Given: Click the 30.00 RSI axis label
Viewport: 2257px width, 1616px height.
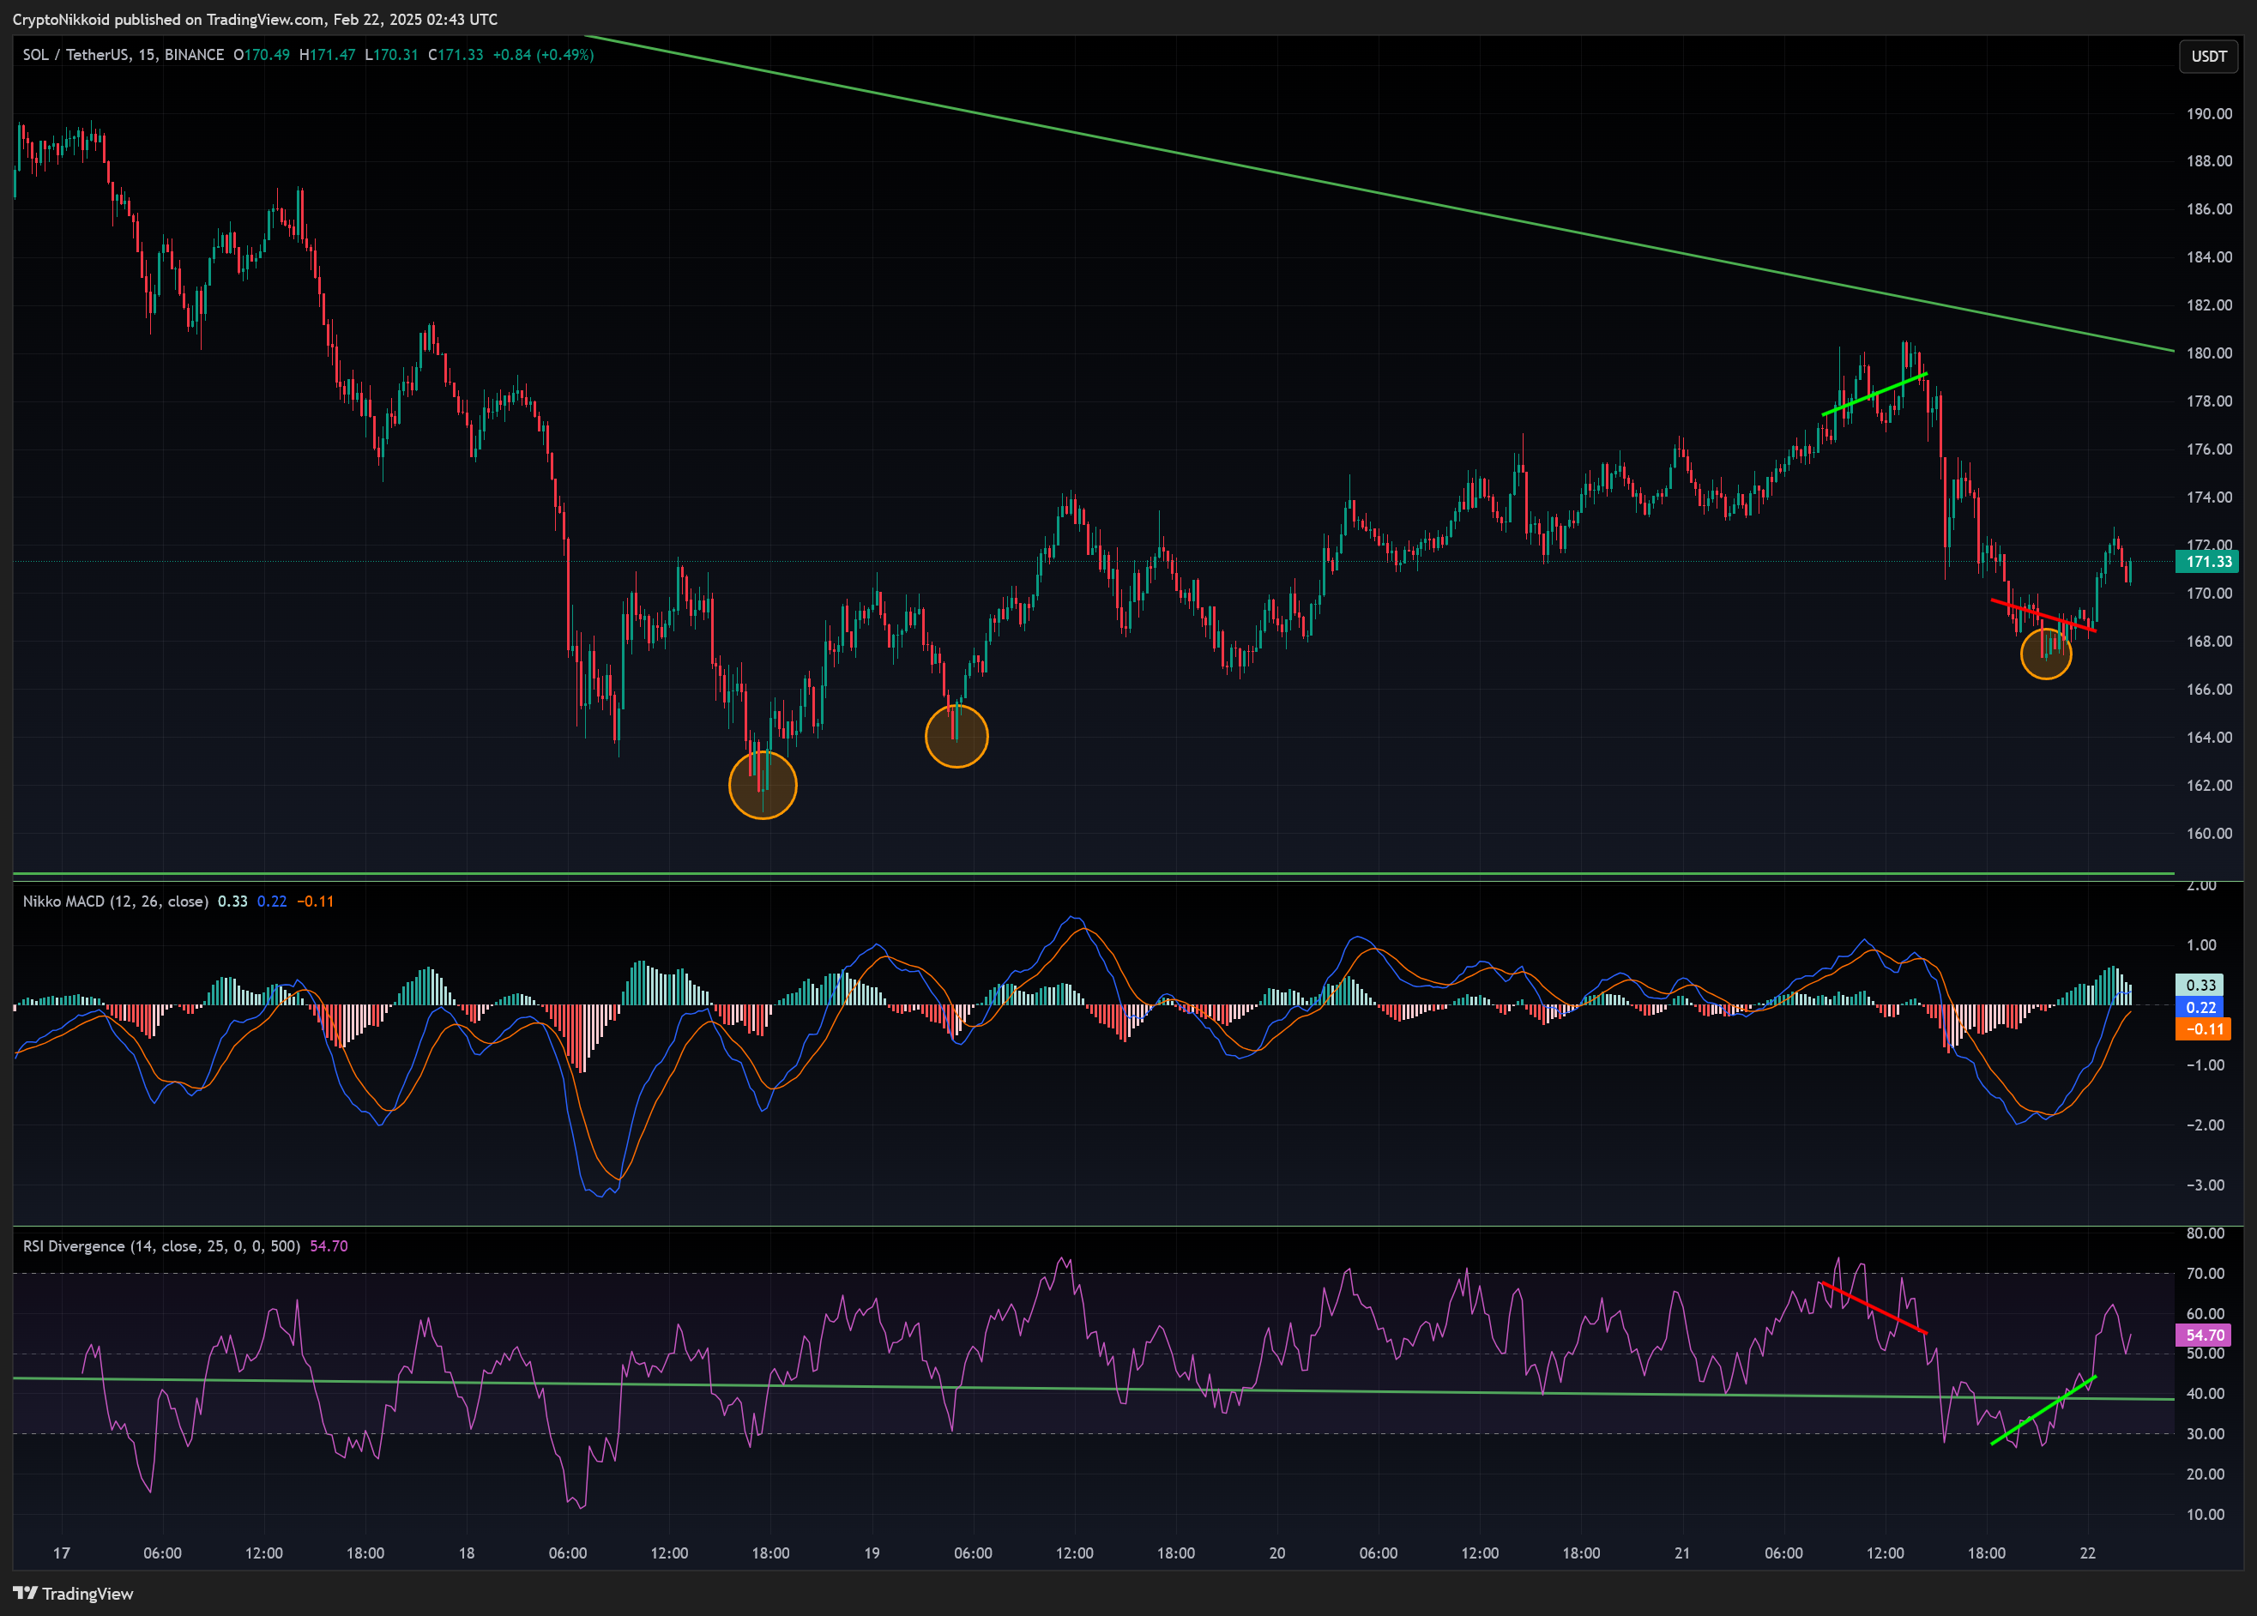Looking at the screenshot, I should pos(2206,1434).
